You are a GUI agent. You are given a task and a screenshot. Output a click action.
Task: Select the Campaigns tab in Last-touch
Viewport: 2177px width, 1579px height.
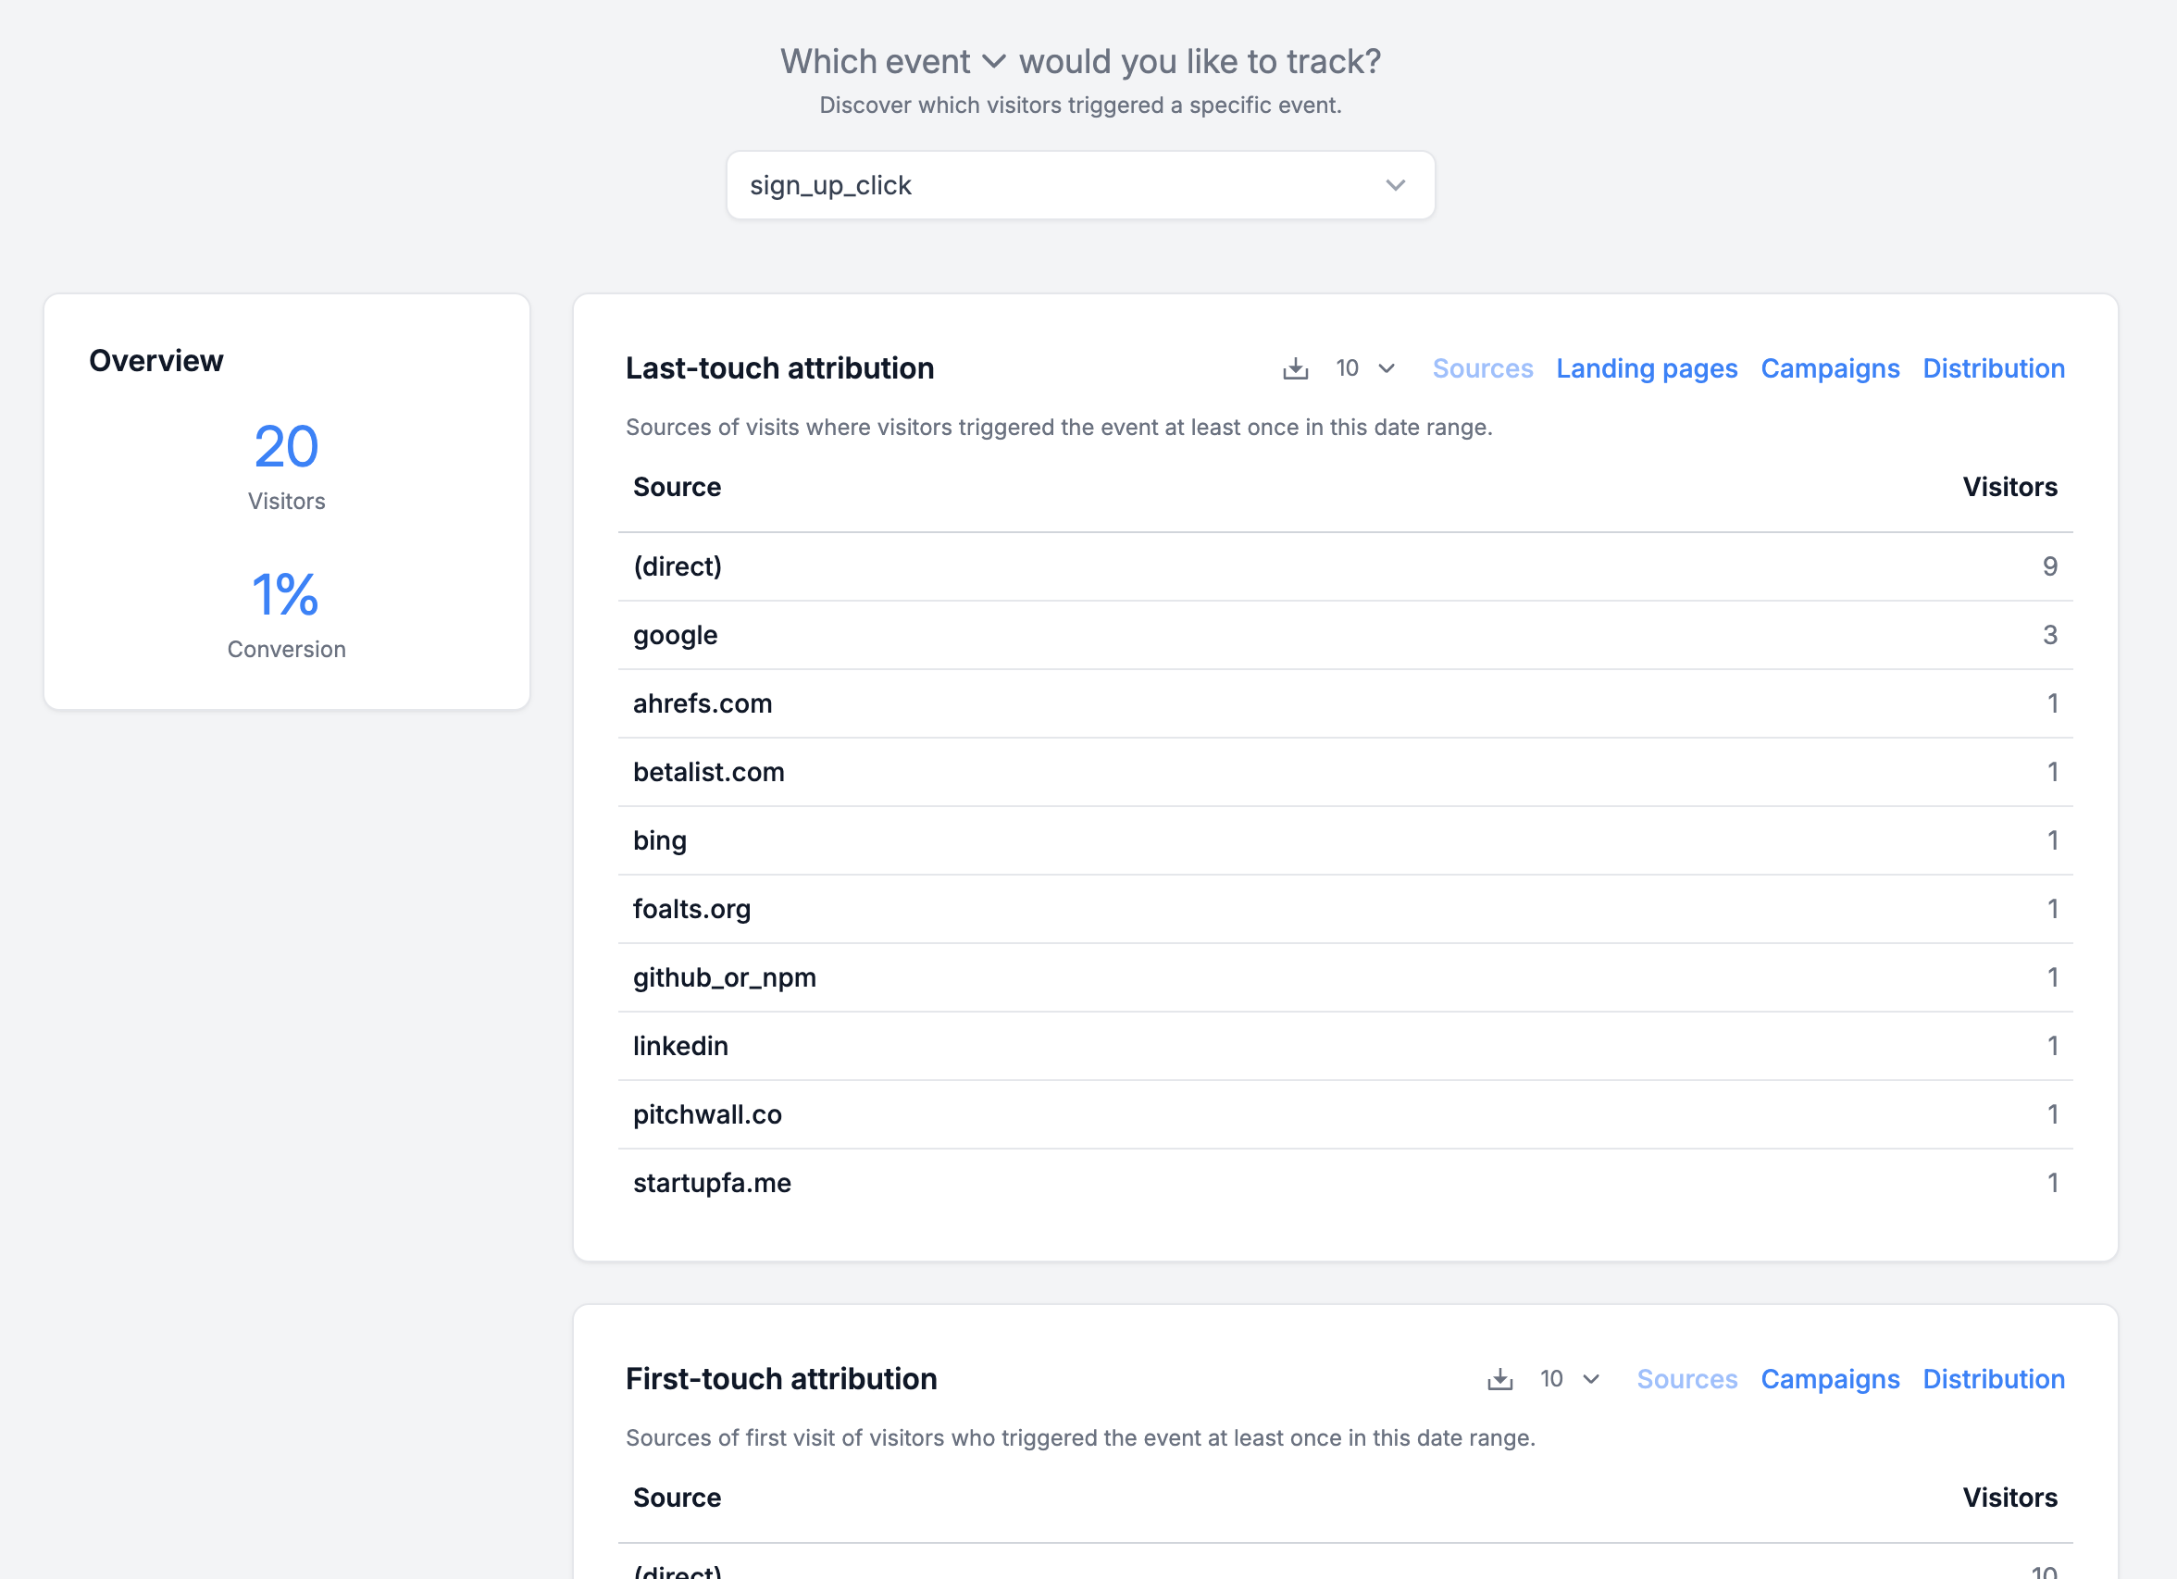[x=1831, y=367]
